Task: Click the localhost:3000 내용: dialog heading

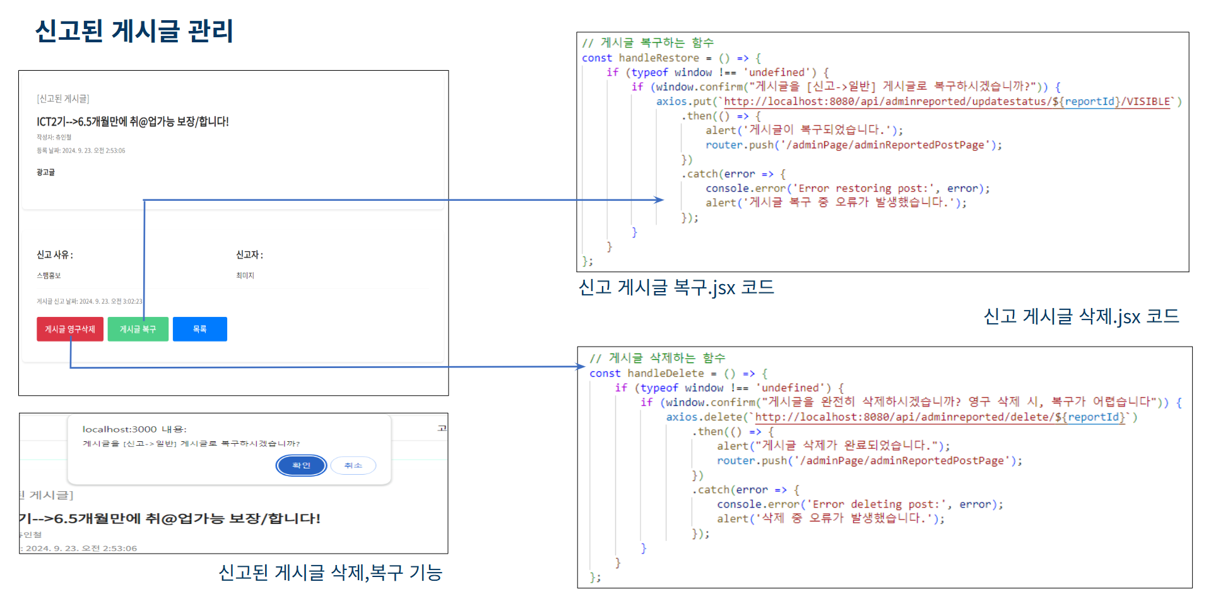Action: click(x=134, y=429)
